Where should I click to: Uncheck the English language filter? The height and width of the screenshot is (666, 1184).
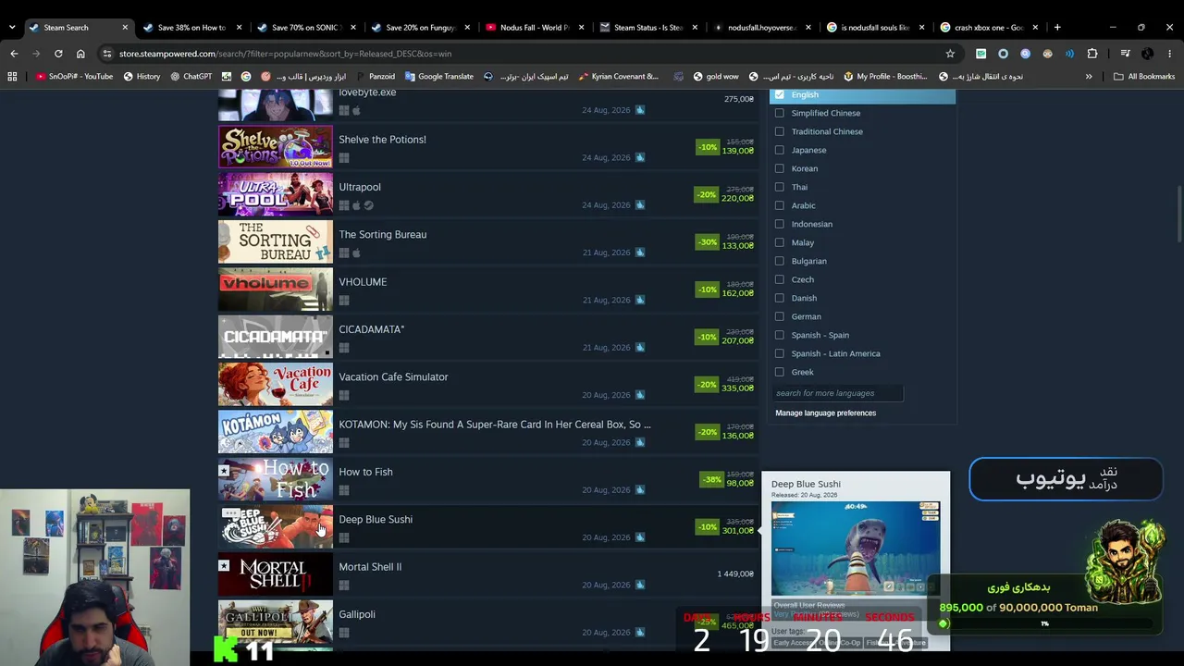(x=780, y=94)
